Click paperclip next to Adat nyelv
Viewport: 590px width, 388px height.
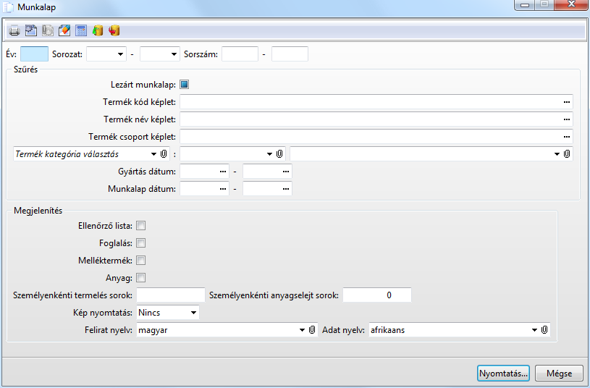pos(544,330)
